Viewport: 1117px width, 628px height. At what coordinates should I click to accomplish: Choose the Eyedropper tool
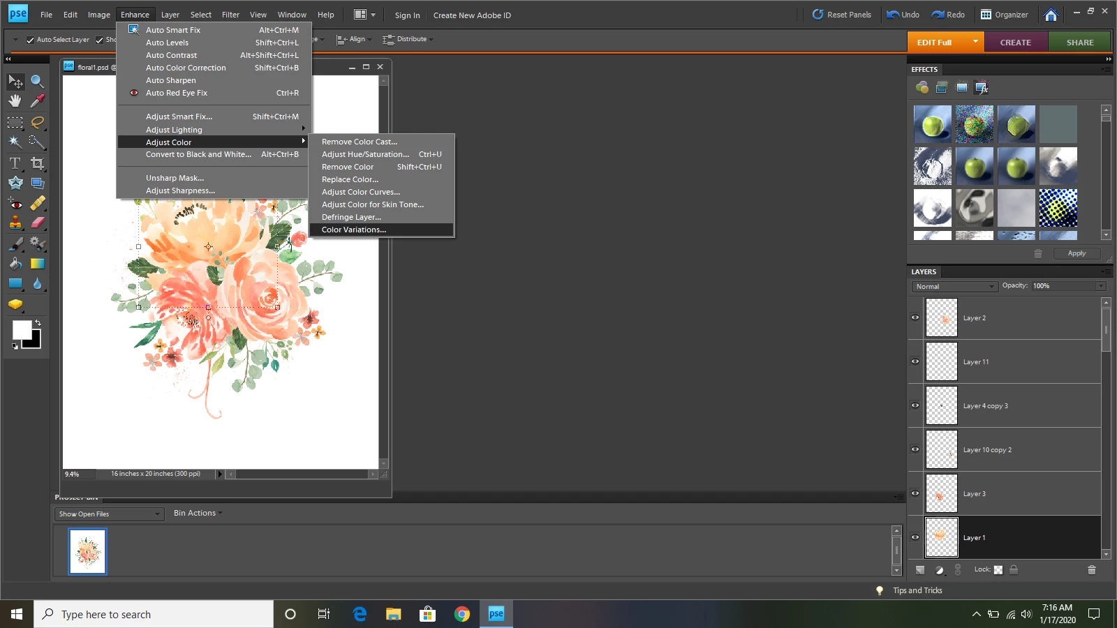pos(38,101)
